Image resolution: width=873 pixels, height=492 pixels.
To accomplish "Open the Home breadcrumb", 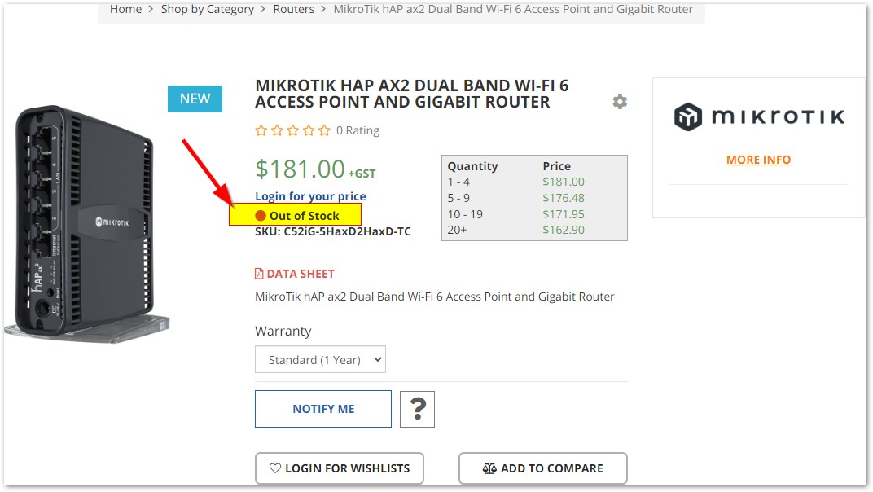I will 126,9.
